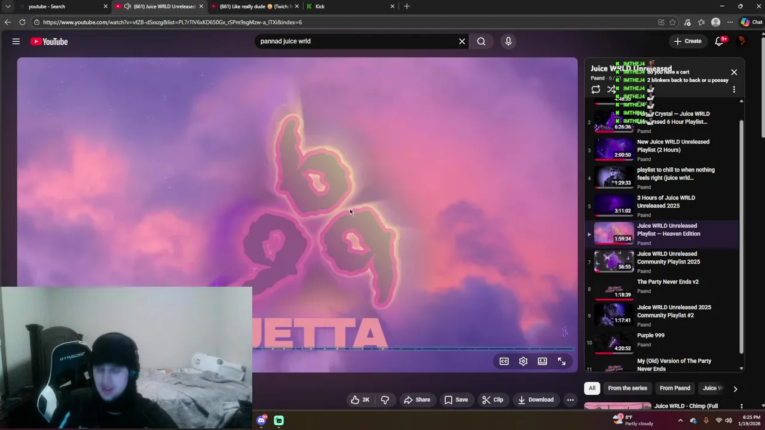Image resolution: width=765 pixels, height=430 pixels.
Task: Reload the page
Action: (x=22, y=22)
